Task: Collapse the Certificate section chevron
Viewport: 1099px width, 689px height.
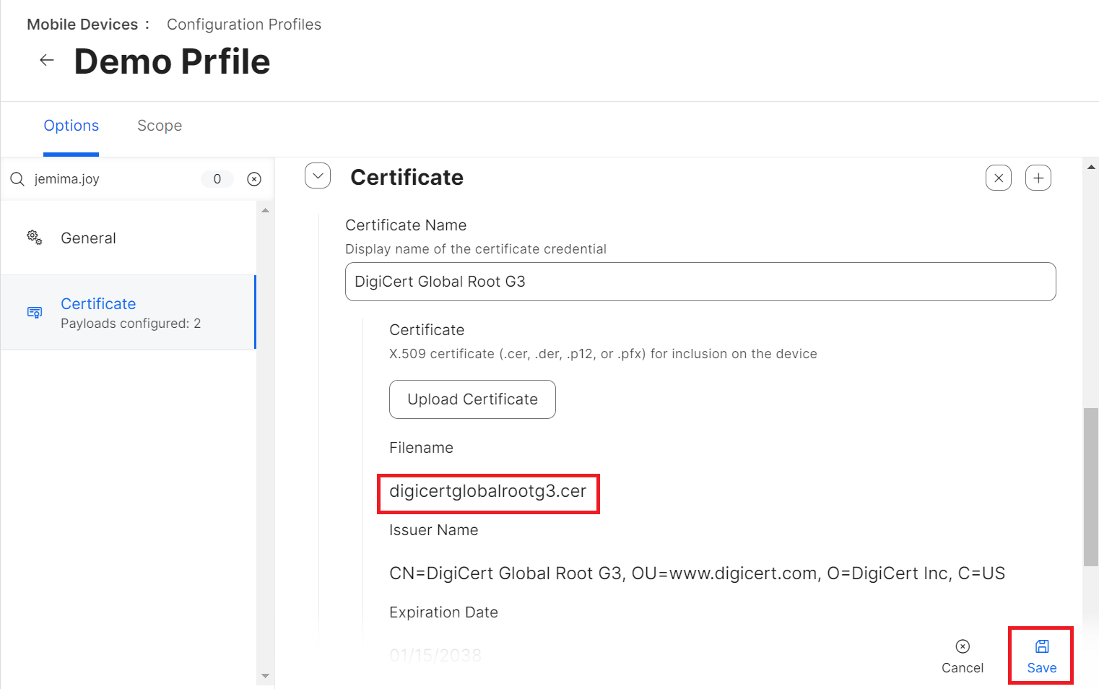Action: tap(318, 175)
